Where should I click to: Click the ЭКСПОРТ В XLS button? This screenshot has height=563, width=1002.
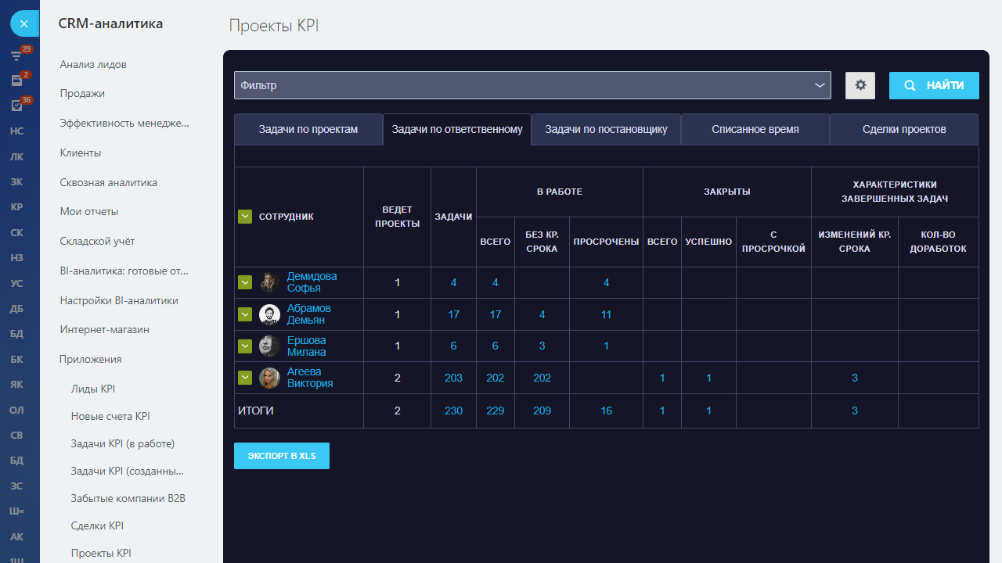(281, 456)
